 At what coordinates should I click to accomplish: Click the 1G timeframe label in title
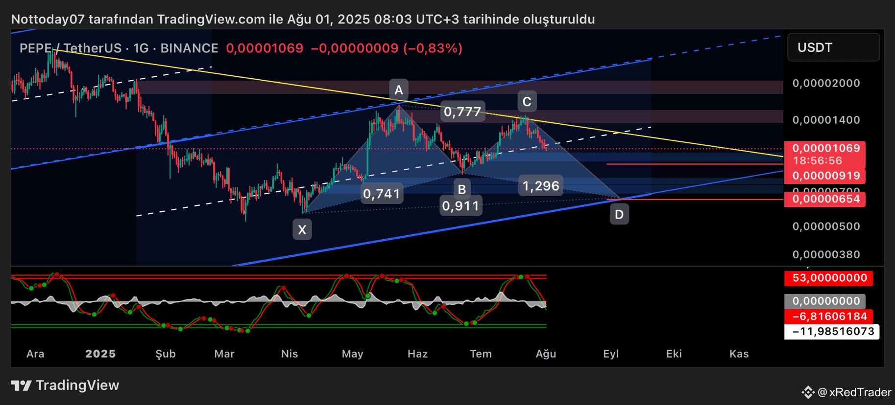[x=141, y=48]
